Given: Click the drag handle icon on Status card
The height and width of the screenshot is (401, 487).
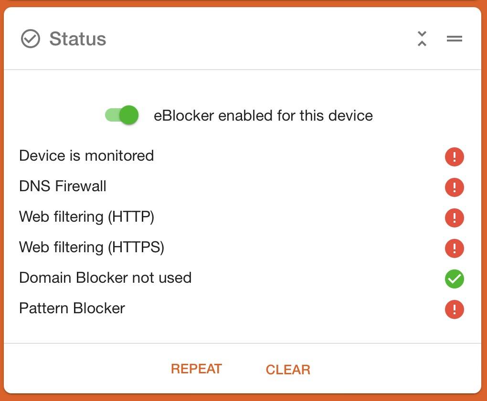Looking at the screenshot, I should pyautogui.click(x=455, y=39).
